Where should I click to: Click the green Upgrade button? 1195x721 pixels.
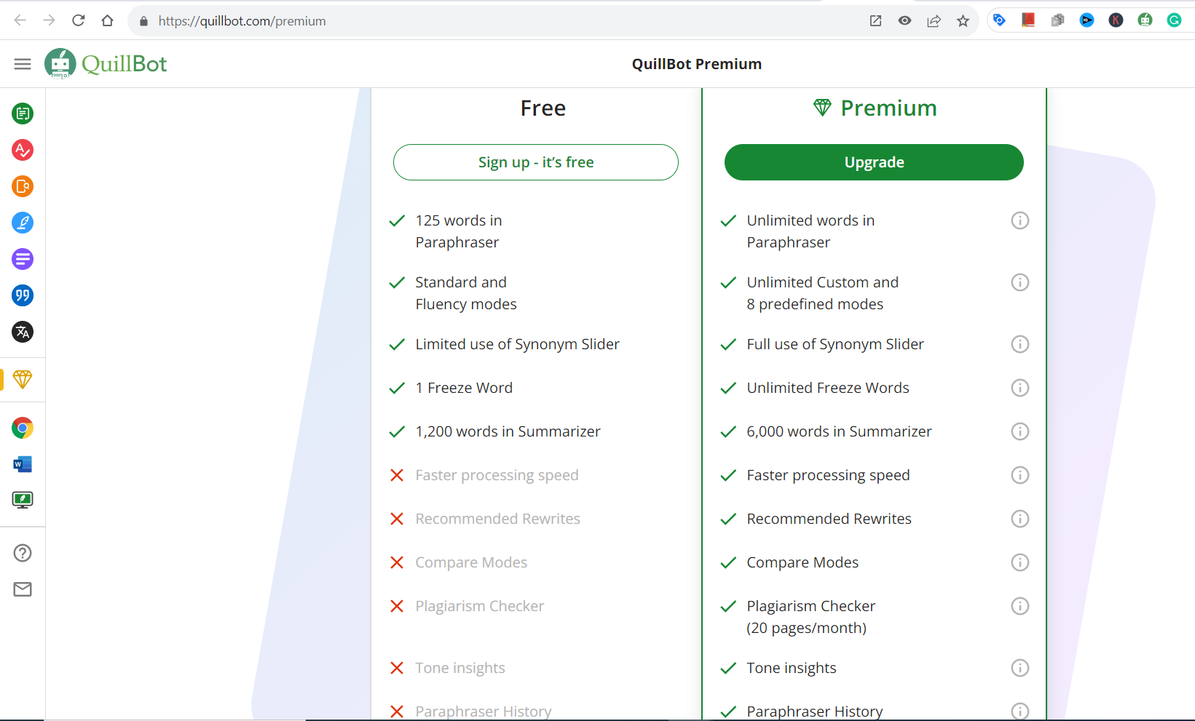tap(874, 162)
